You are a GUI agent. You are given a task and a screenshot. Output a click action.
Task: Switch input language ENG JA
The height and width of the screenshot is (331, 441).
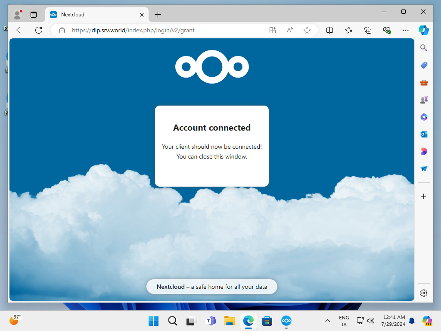click(344, 321)
